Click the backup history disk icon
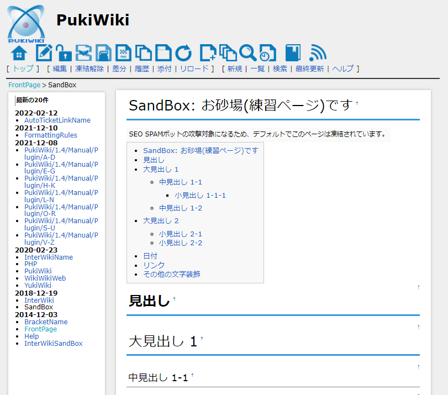The height and width of the screenshot is (395, 448). pos(103,53)
